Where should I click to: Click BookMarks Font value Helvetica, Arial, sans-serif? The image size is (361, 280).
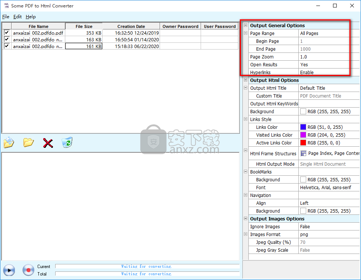point(326,188)
